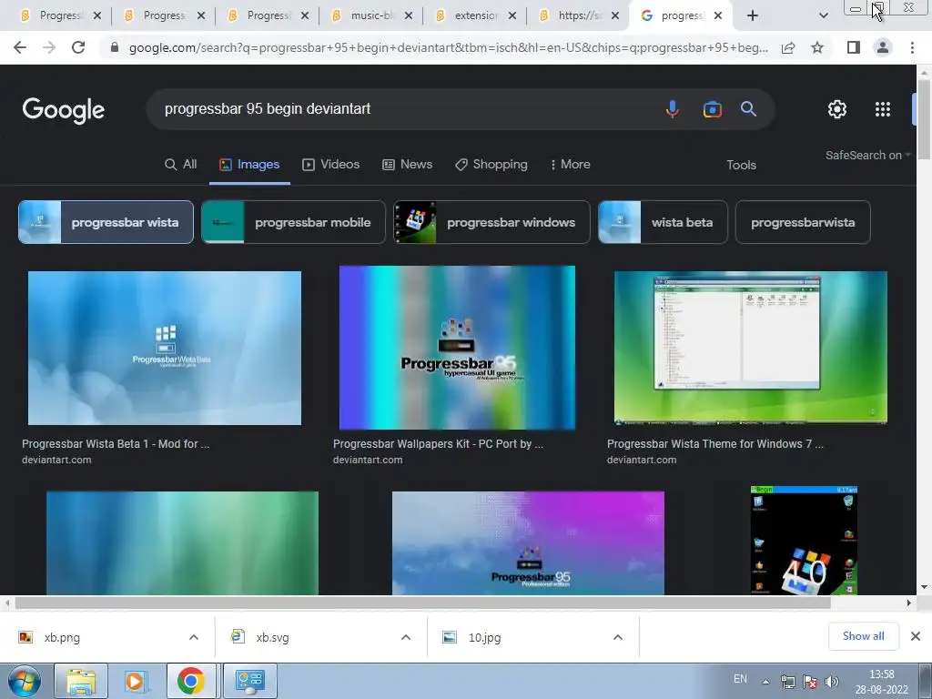The image size is (932, 699).
Task: Open Chrome side panel icon
Action: [x=854, y=47]
